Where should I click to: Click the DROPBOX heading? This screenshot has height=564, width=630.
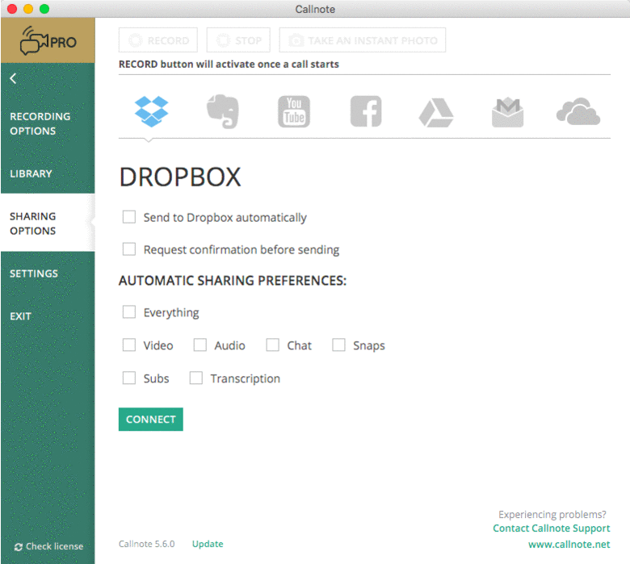180,177
